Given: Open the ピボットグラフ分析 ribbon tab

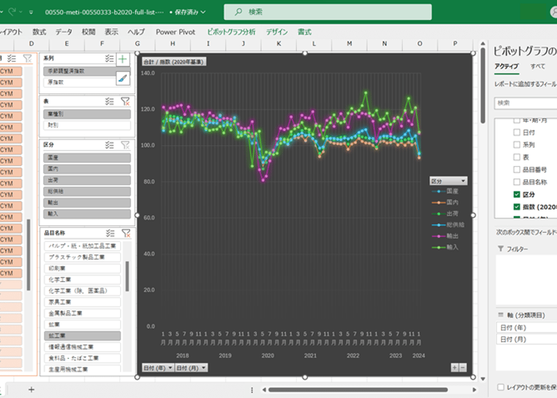Looking at the screenshot, I should pyautogui.click(x=231, y=32).
